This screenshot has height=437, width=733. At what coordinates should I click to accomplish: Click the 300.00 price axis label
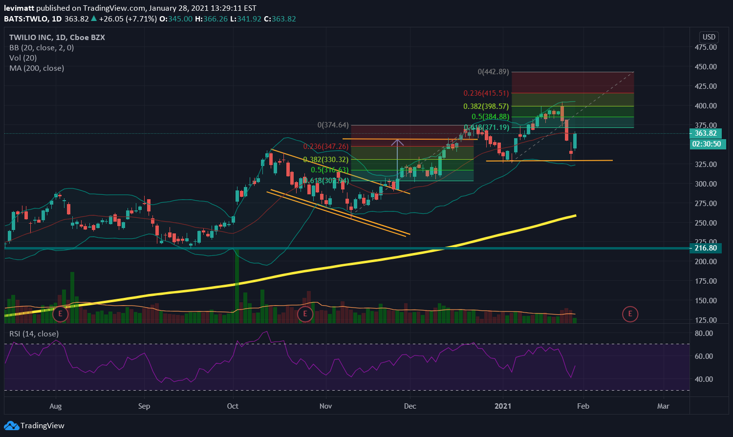[x=706, y=184]
